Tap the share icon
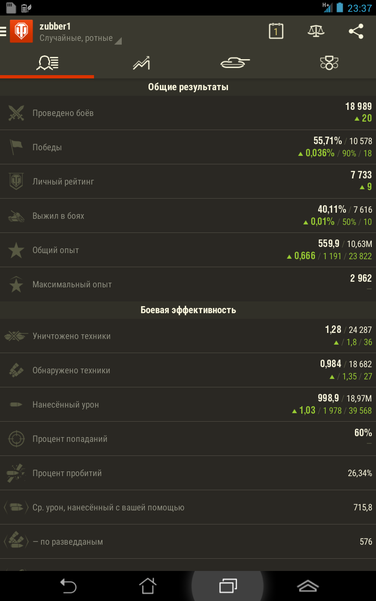Image resolution: width=376 pixels, height=601 pixels. tap(356, 31)
